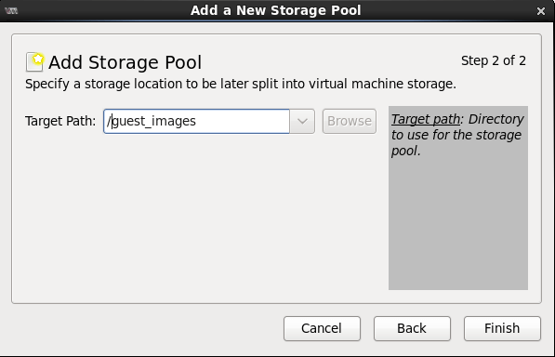Viewport: 555px width, 357px height.
Task: Select the "Step 2 of 2" indicator
Action: tap(494, 60)
